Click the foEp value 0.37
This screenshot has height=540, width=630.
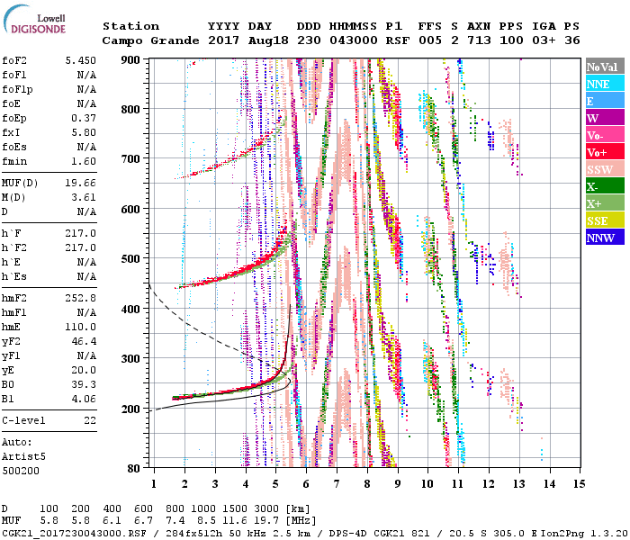[84, 118]
